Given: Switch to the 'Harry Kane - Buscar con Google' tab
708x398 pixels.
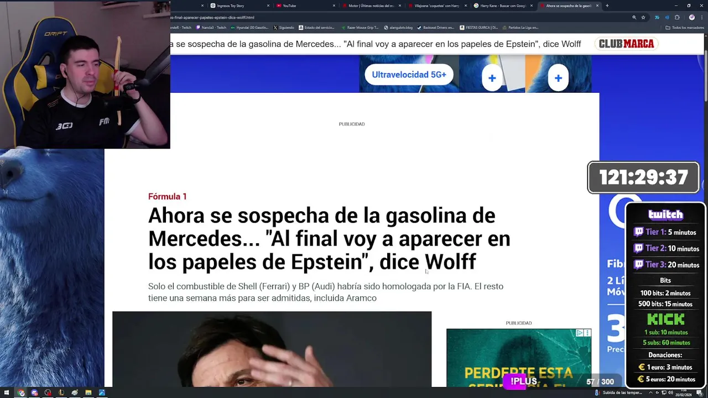Looking at the screenshot, I should click(502, 6).
